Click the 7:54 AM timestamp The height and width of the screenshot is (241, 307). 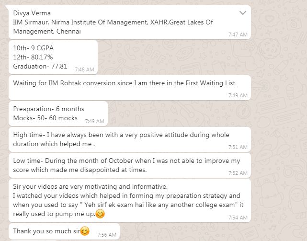(x=238, y=218)
